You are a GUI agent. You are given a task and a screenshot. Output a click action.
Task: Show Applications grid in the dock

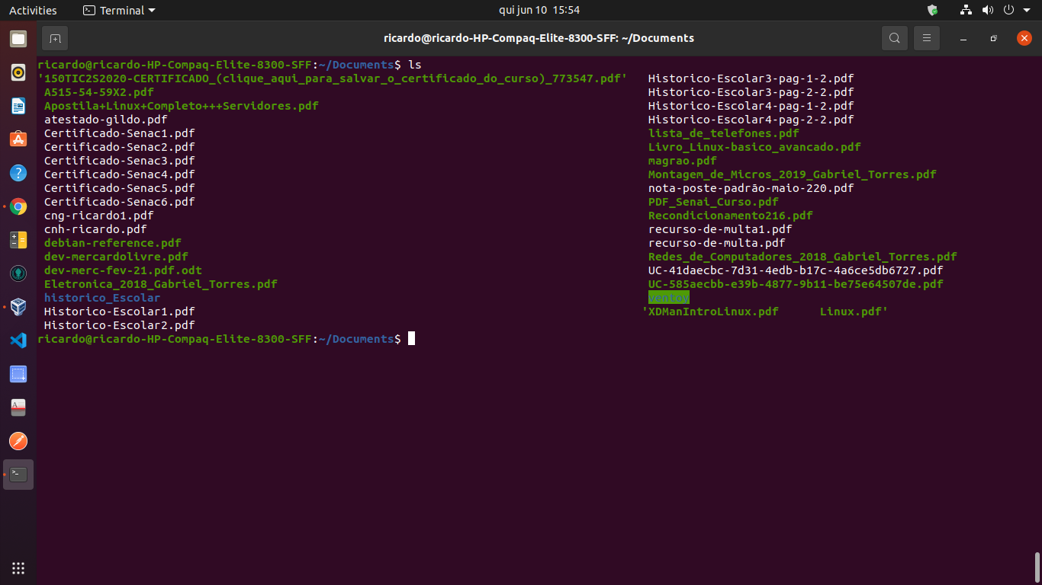tap(18, 567)
